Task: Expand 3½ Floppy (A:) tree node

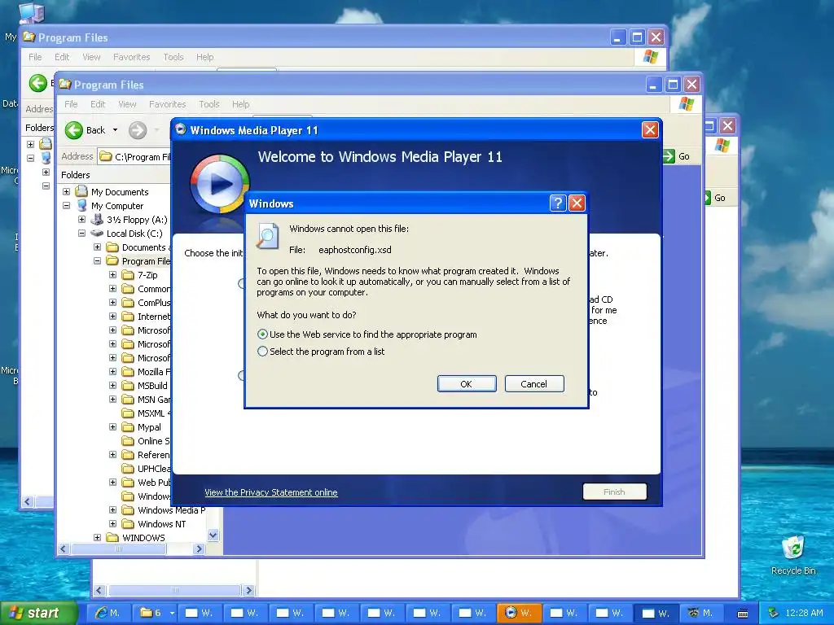Action: pyautogui.click(x=82, y=219)
